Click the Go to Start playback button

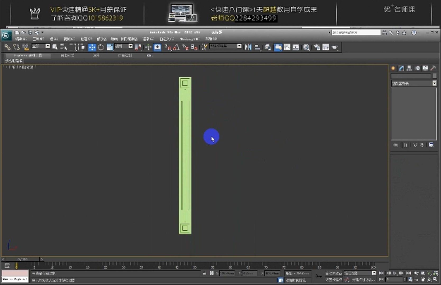(381, 273)
